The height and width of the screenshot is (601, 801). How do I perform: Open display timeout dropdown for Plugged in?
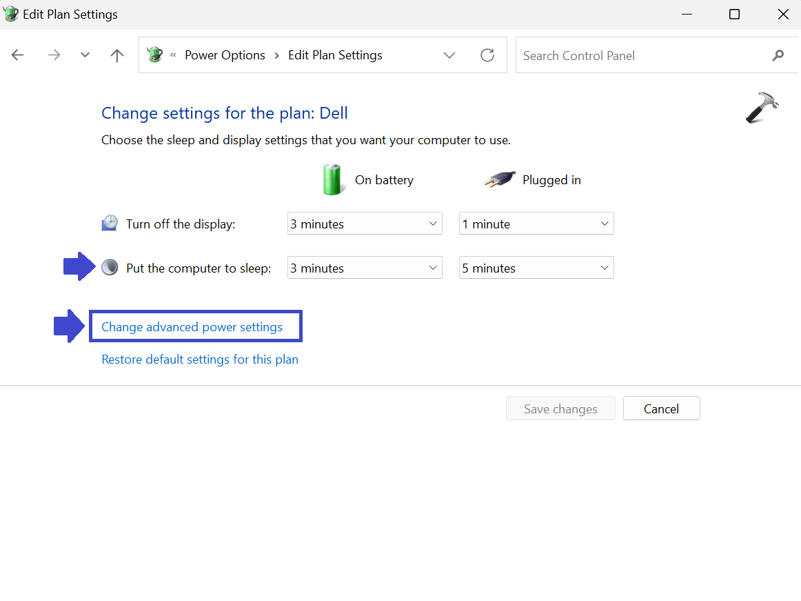(536, 224)
